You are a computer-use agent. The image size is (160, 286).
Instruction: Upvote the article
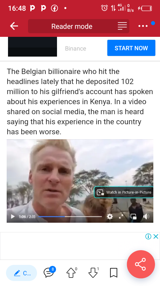(x=71, y=273)
